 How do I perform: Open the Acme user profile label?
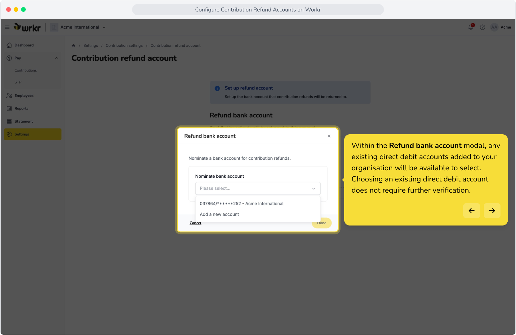(506, 27)
